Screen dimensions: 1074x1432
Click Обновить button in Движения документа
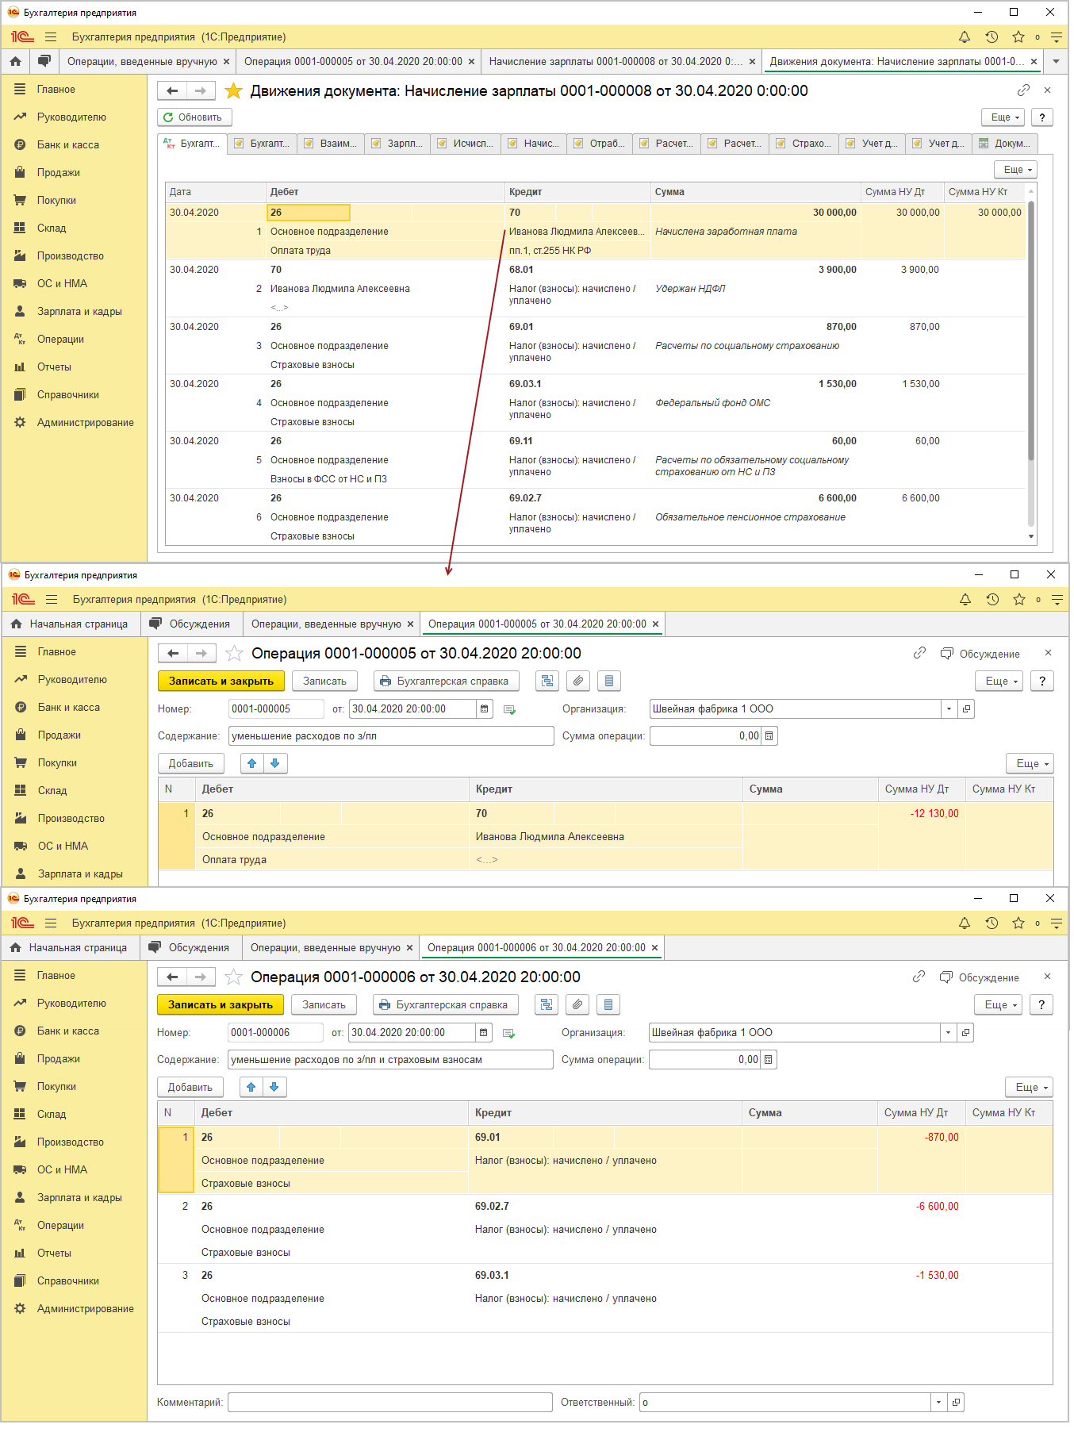coord(194,117)
